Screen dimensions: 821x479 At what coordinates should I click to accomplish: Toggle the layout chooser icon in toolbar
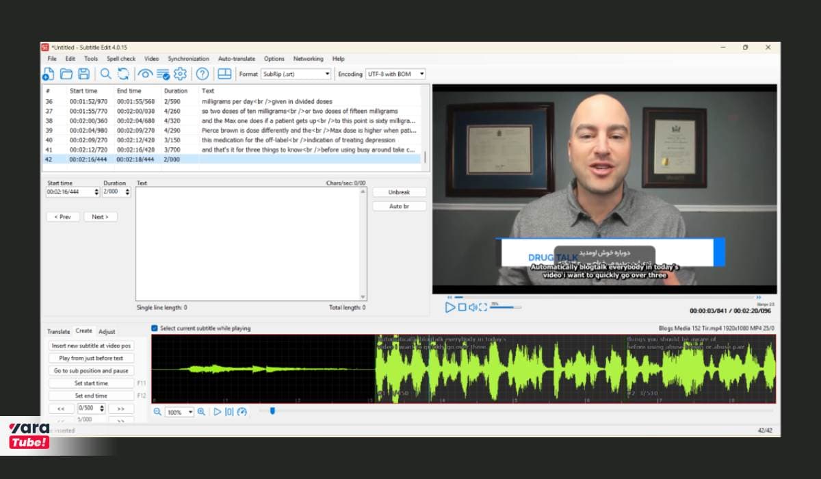pyautogui.click(x=224, y=74)
